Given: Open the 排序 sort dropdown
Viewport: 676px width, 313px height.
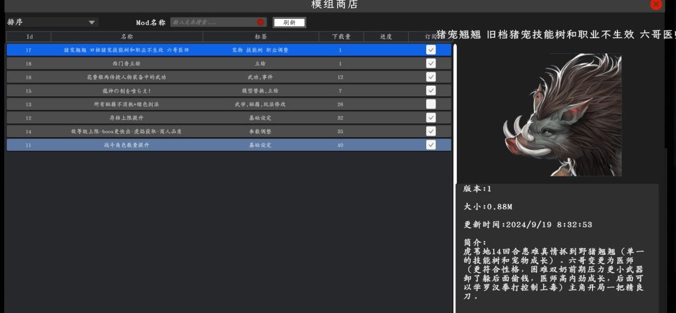Looking at the screenshot, I should pos(52,23).
